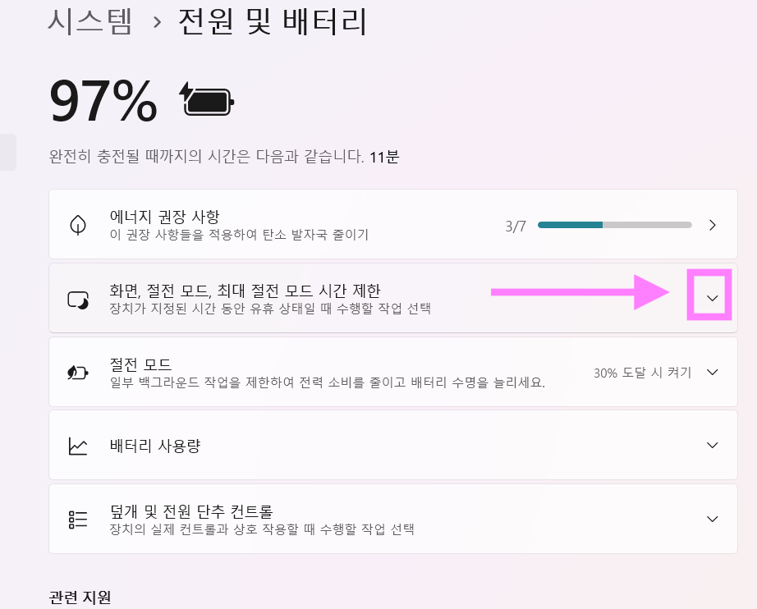Click the 97% battery percentage display

click(103, 99)
